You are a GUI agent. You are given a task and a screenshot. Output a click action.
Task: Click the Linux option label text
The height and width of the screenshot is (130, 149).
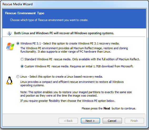62,77
